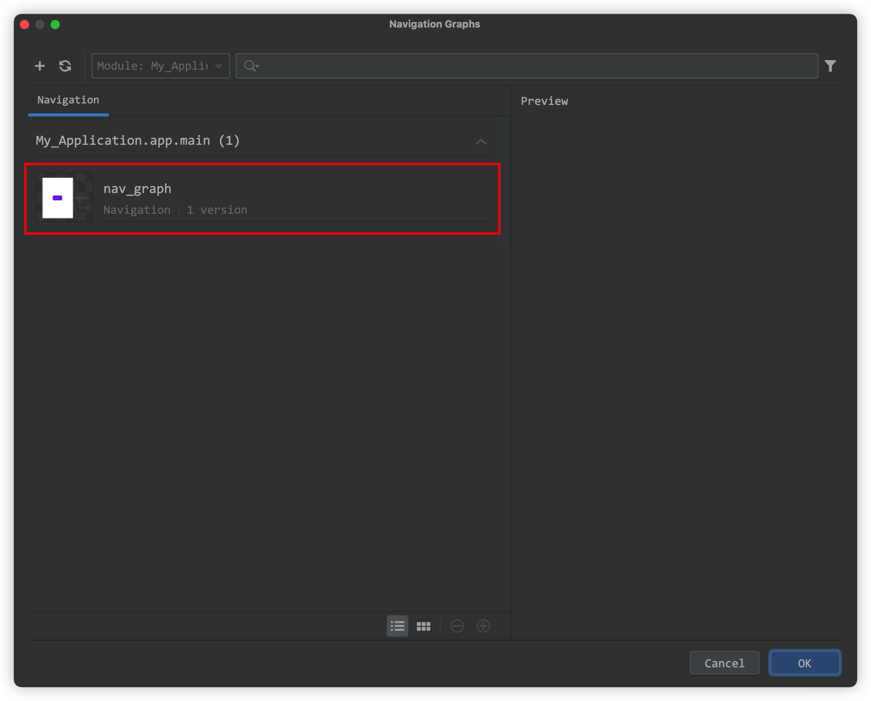Viewport: 871px width, 701px height.
Task: Click the refresh icon in the toolbar
Action: tap(65, 66)
